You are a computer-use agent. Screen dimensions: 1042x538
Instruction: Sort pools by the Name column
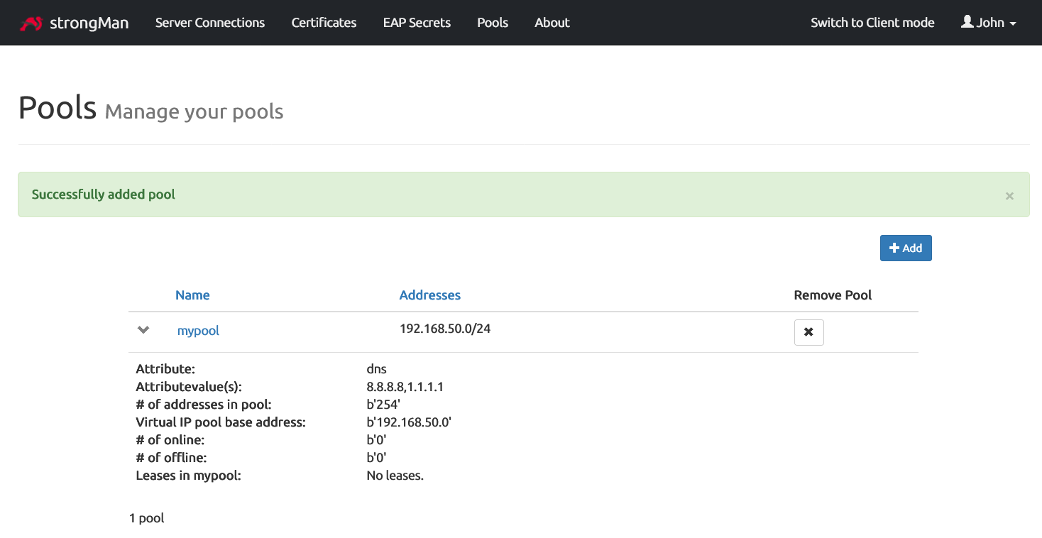(x=192, y=295)
